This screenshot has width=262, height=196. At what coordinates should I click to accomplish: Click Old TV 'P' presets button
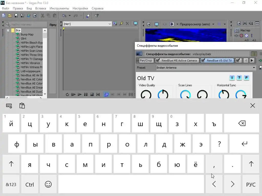(246, 78)
